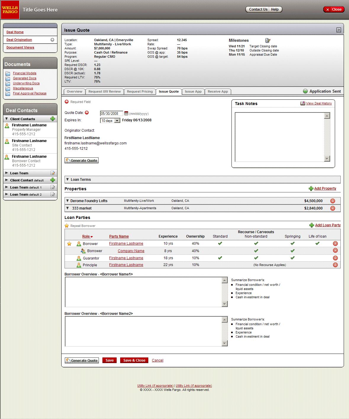This screenshot has width=349, height=419.
Task: Toggle Life of loan check for Borrower
Action: click(317, 244)
